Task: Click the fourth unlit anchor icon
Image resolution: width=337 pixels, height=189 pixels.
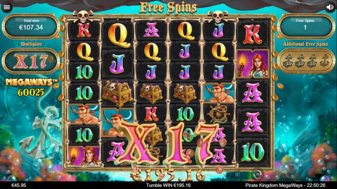Action: coord(324,61)
